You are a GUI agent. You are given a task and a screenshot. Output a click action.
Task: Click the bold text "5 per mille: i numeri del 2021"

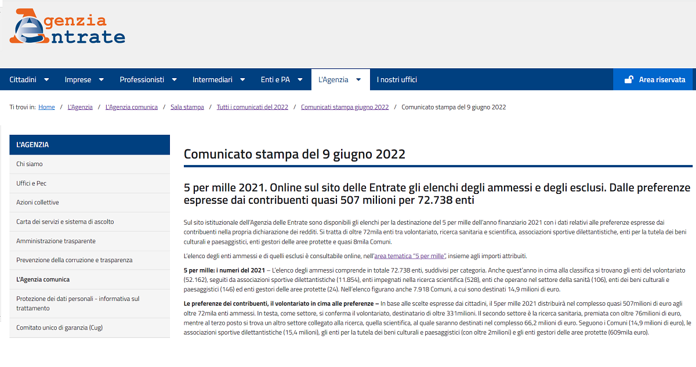click(224, 270)
